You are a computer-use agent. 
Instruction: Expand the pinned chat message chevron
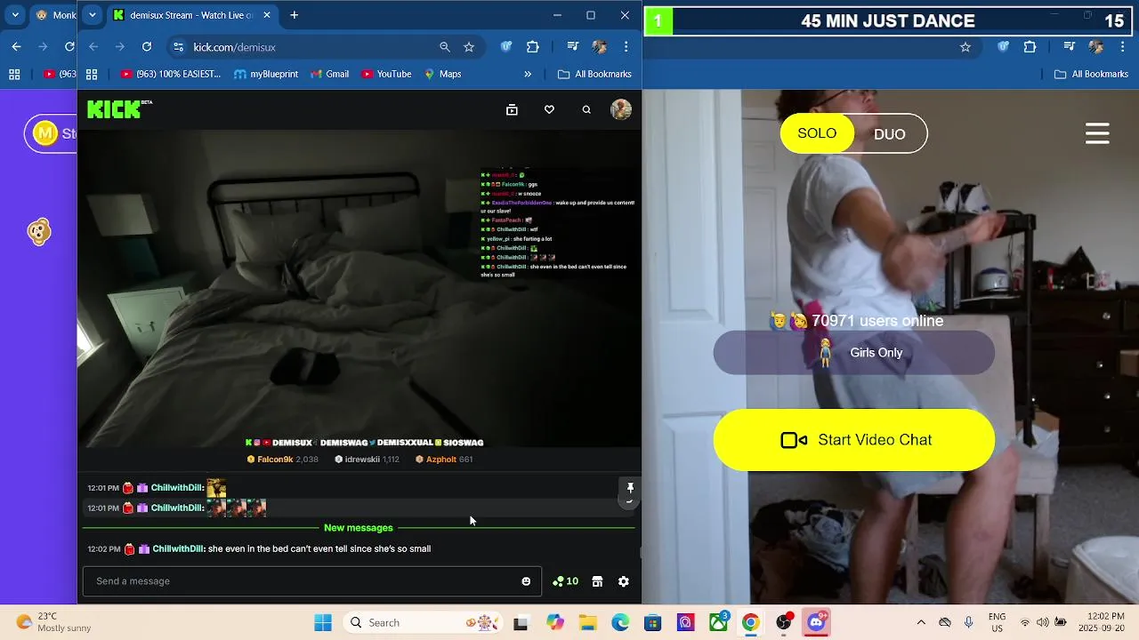(x=629, y=501)
